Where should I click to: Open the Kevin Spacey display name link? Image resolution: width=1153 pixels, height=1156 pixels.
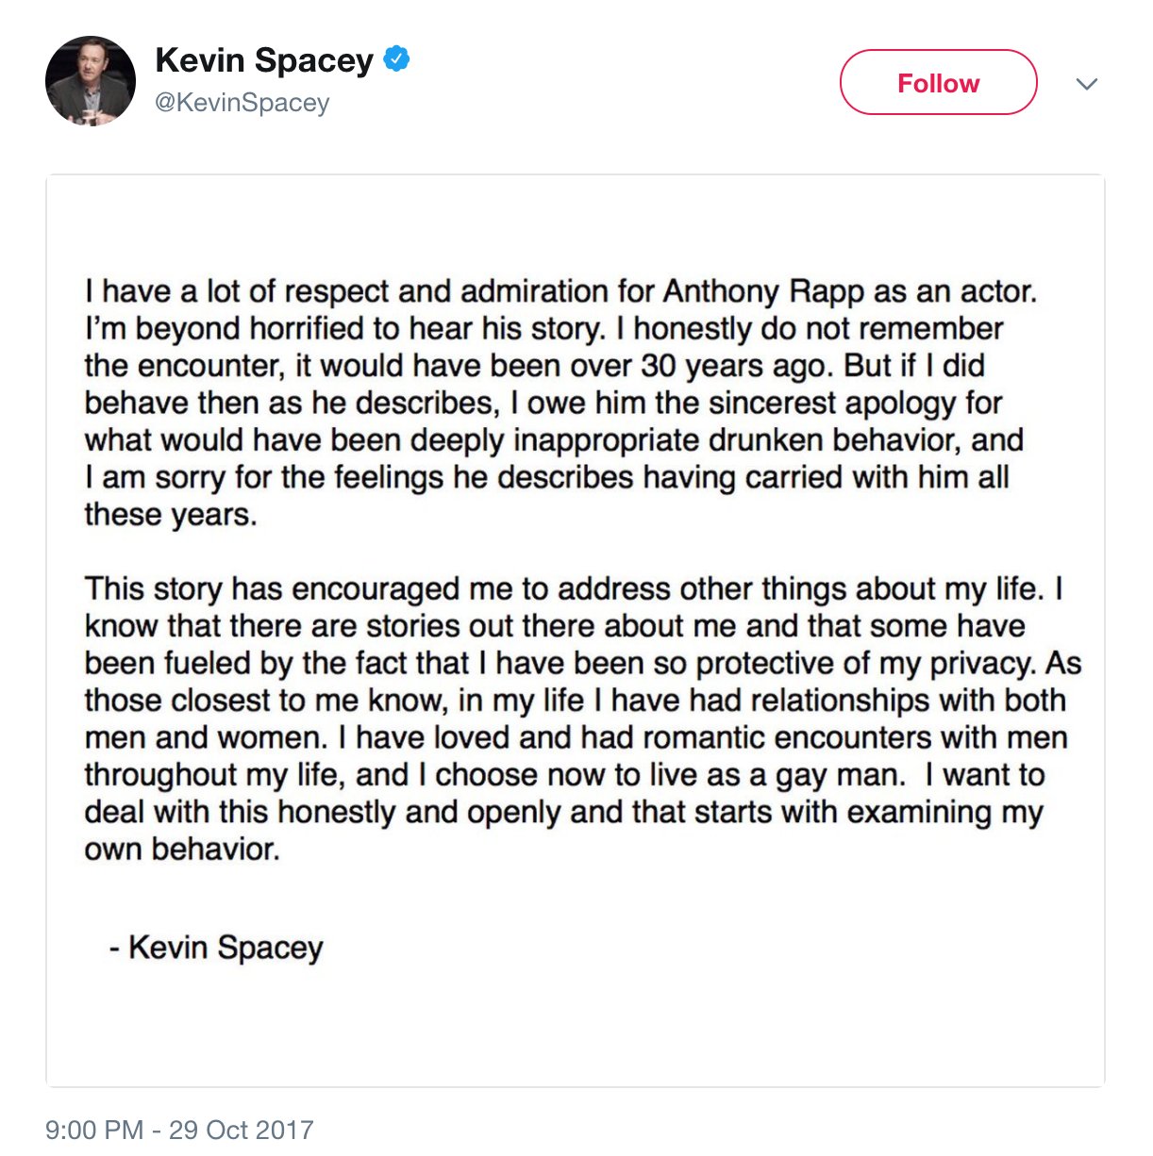(x=264, y=60)
